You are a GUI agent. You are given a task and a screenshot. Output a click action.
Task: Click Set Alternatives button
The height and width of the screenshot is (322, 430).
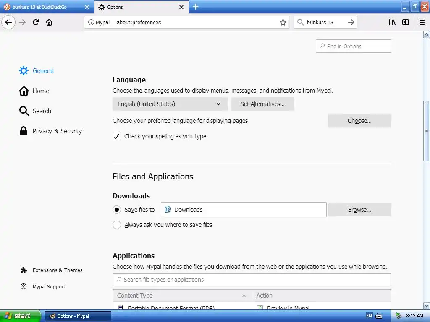click(263, 104)
